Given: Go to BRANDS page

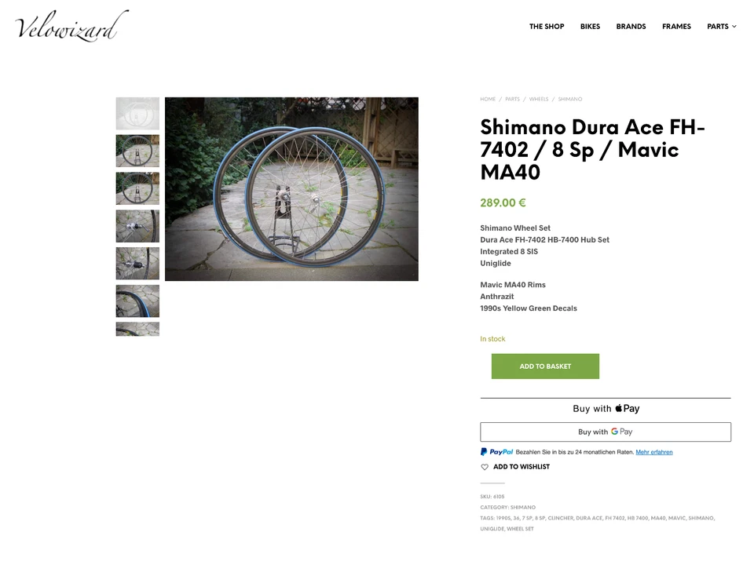Looking at the screenshot, I should (x=631, y=27).
